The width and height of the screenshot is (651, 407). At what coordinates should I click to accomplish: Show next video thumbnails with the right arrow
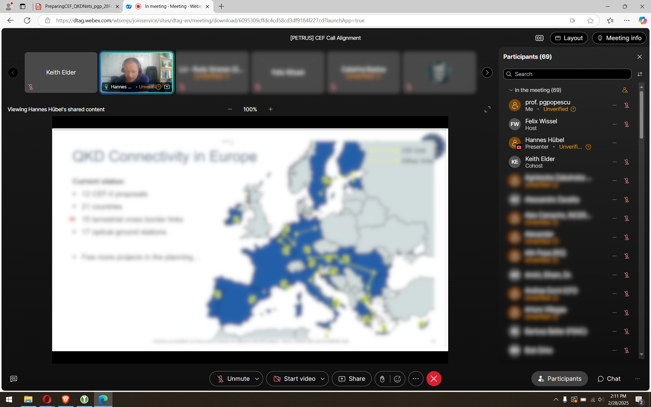487,73
